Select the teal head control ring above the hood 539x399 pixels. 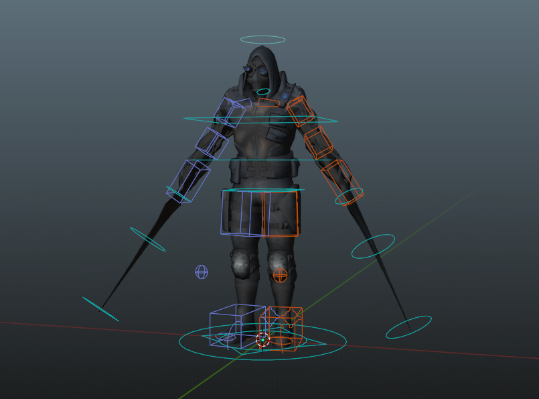[x=263, y=40]
